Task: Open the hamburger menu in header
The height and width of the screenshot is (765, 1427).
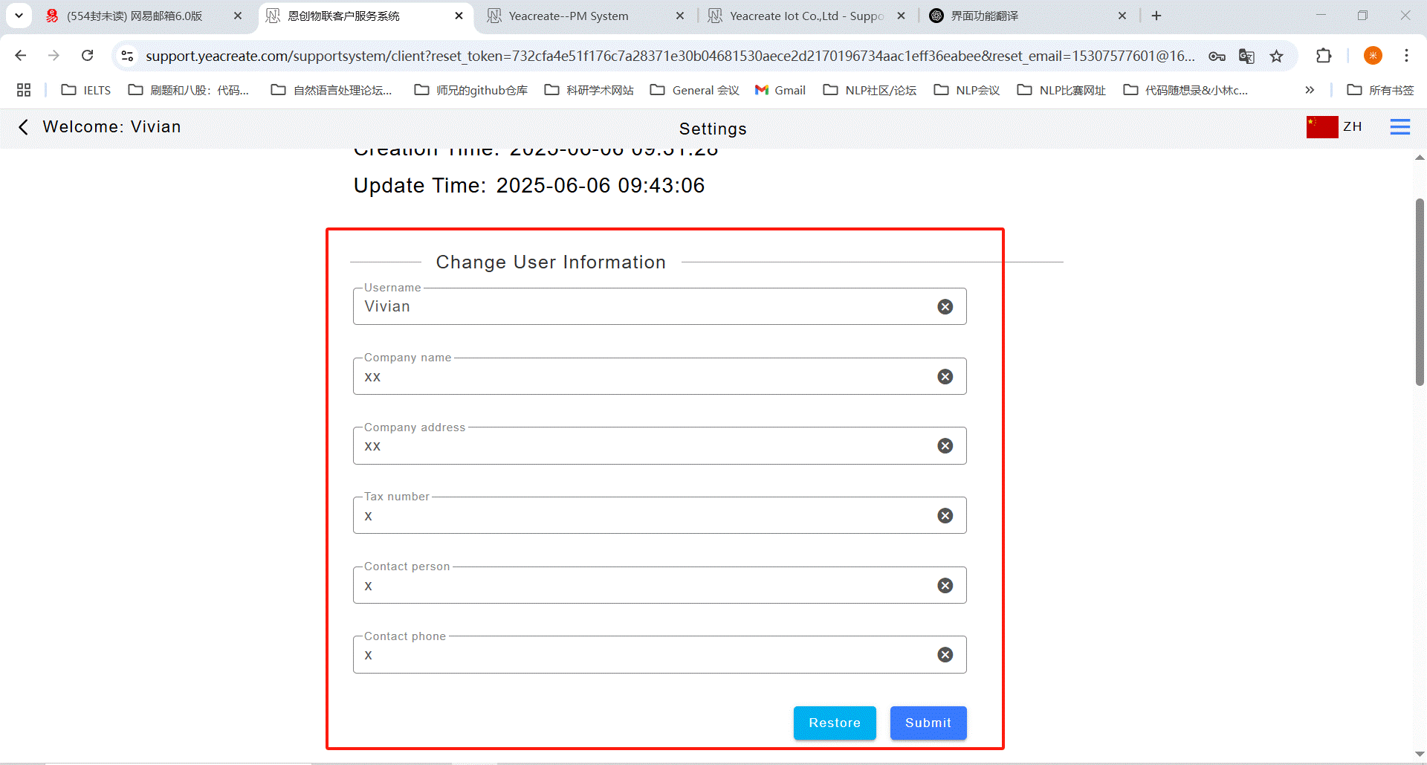Action: (x=1400, y=127)
